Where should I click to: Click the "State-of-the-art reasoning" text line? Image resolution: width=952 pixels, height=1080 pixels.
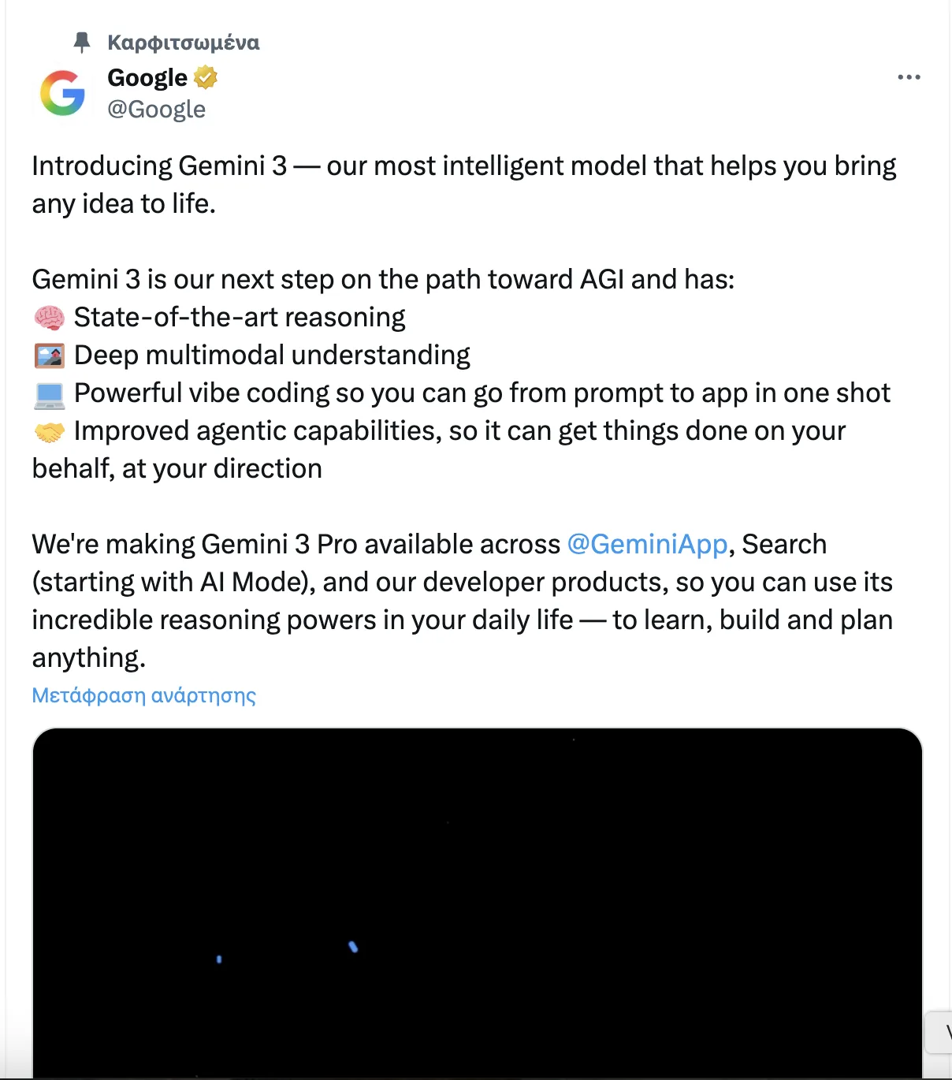point(240,317)
